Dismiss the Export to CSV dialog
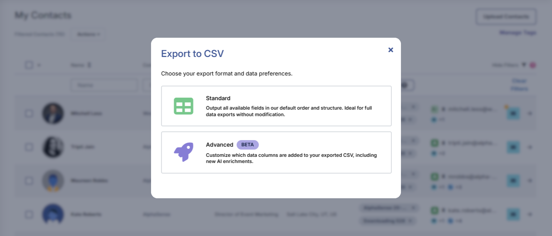Screen dimensions: 552x236 [390, 50]
